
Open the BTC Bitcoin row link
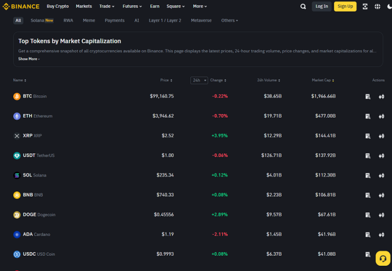pyautogui.click(x=30, y=96)
